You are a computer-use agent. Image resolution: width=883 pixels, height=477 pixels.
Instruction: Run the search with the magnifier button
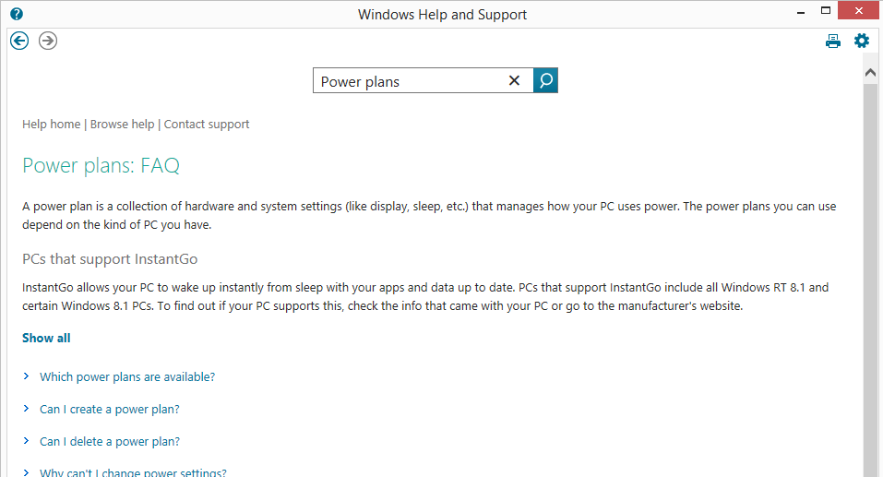click(x=545, y=80)
